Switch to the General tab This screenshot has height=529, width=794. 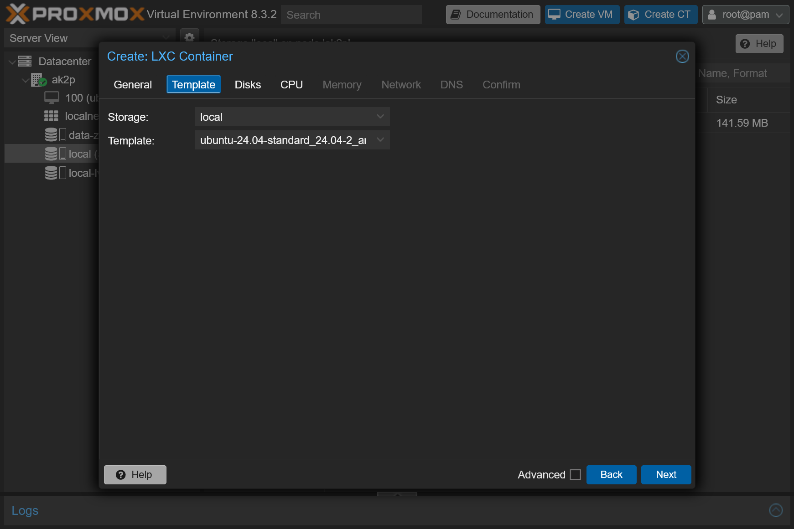pos(133,85)
